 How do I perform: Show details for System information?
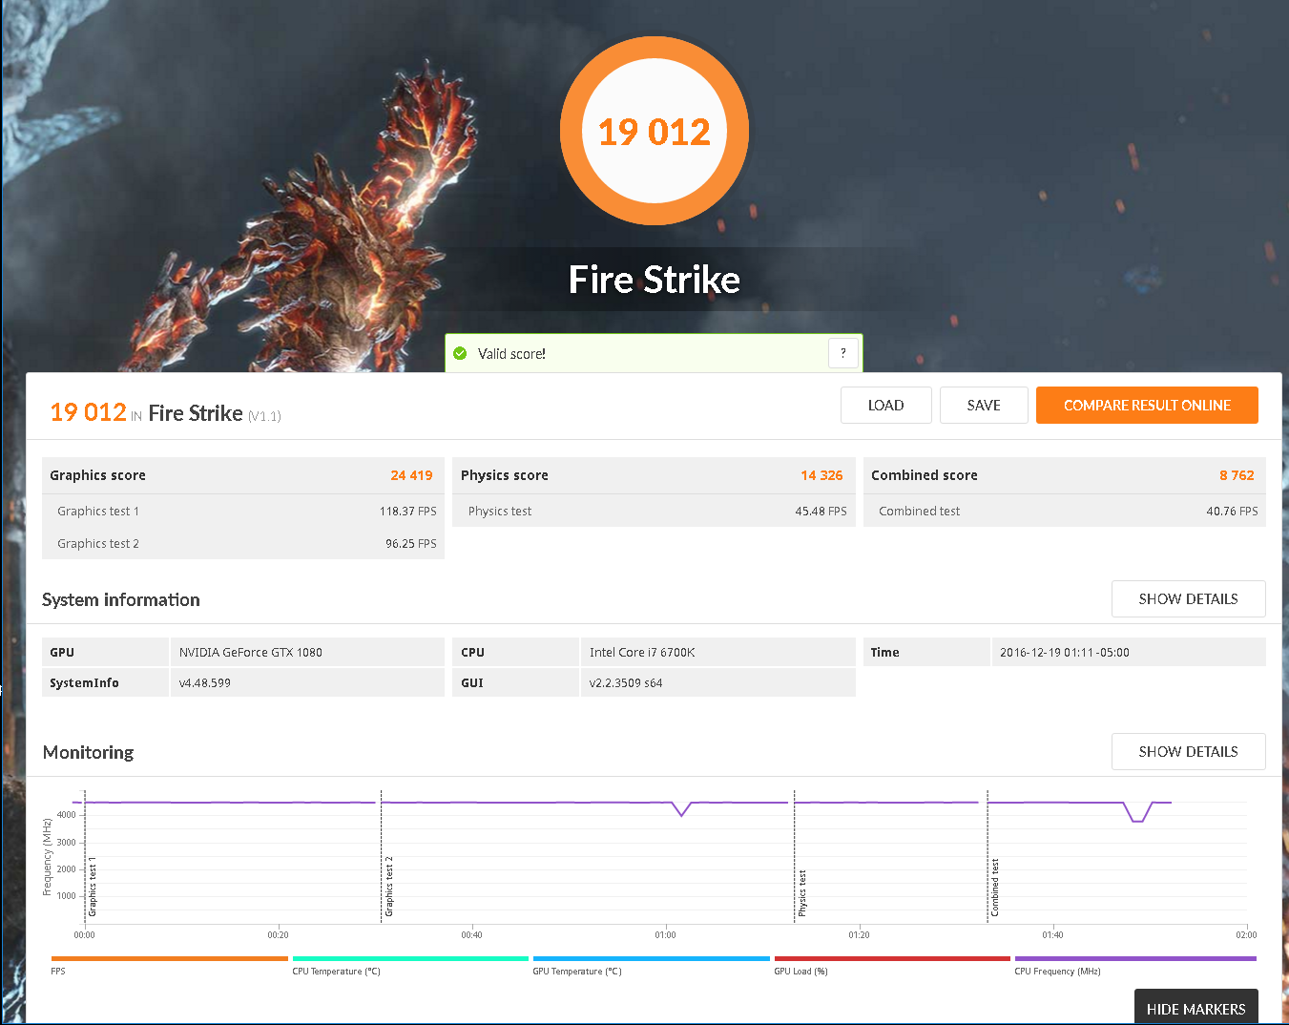pyautogui.click(x=1188, y=598)
